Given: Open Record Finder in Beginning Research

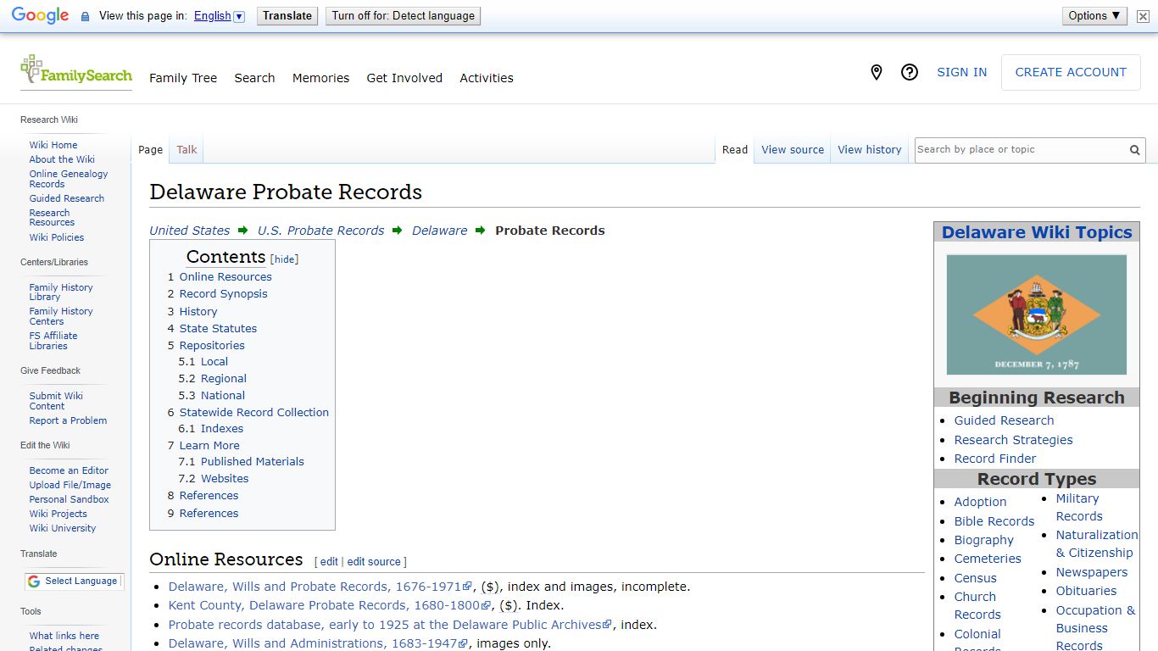Looking at the screenshot, I should tap(995, 459).
